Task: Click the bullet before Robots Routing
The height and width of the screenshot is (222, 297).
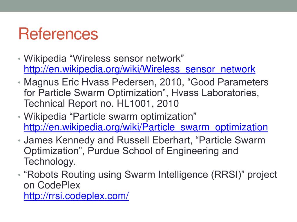Action: pyautogui.click(x=19, y=175)
